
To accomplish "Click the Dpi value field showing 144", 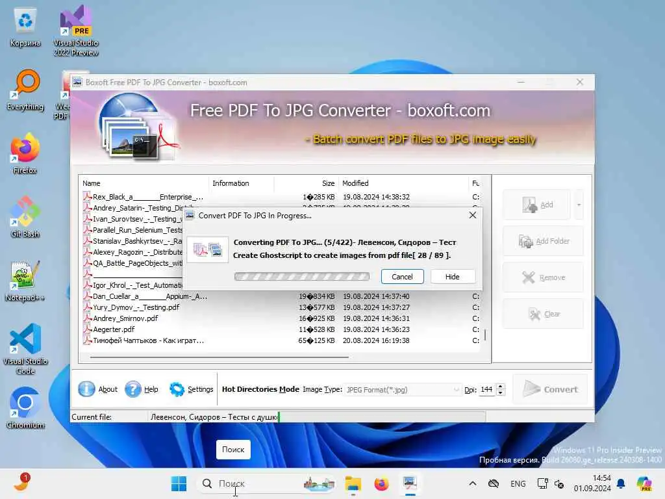I will (x=487, y=390).
